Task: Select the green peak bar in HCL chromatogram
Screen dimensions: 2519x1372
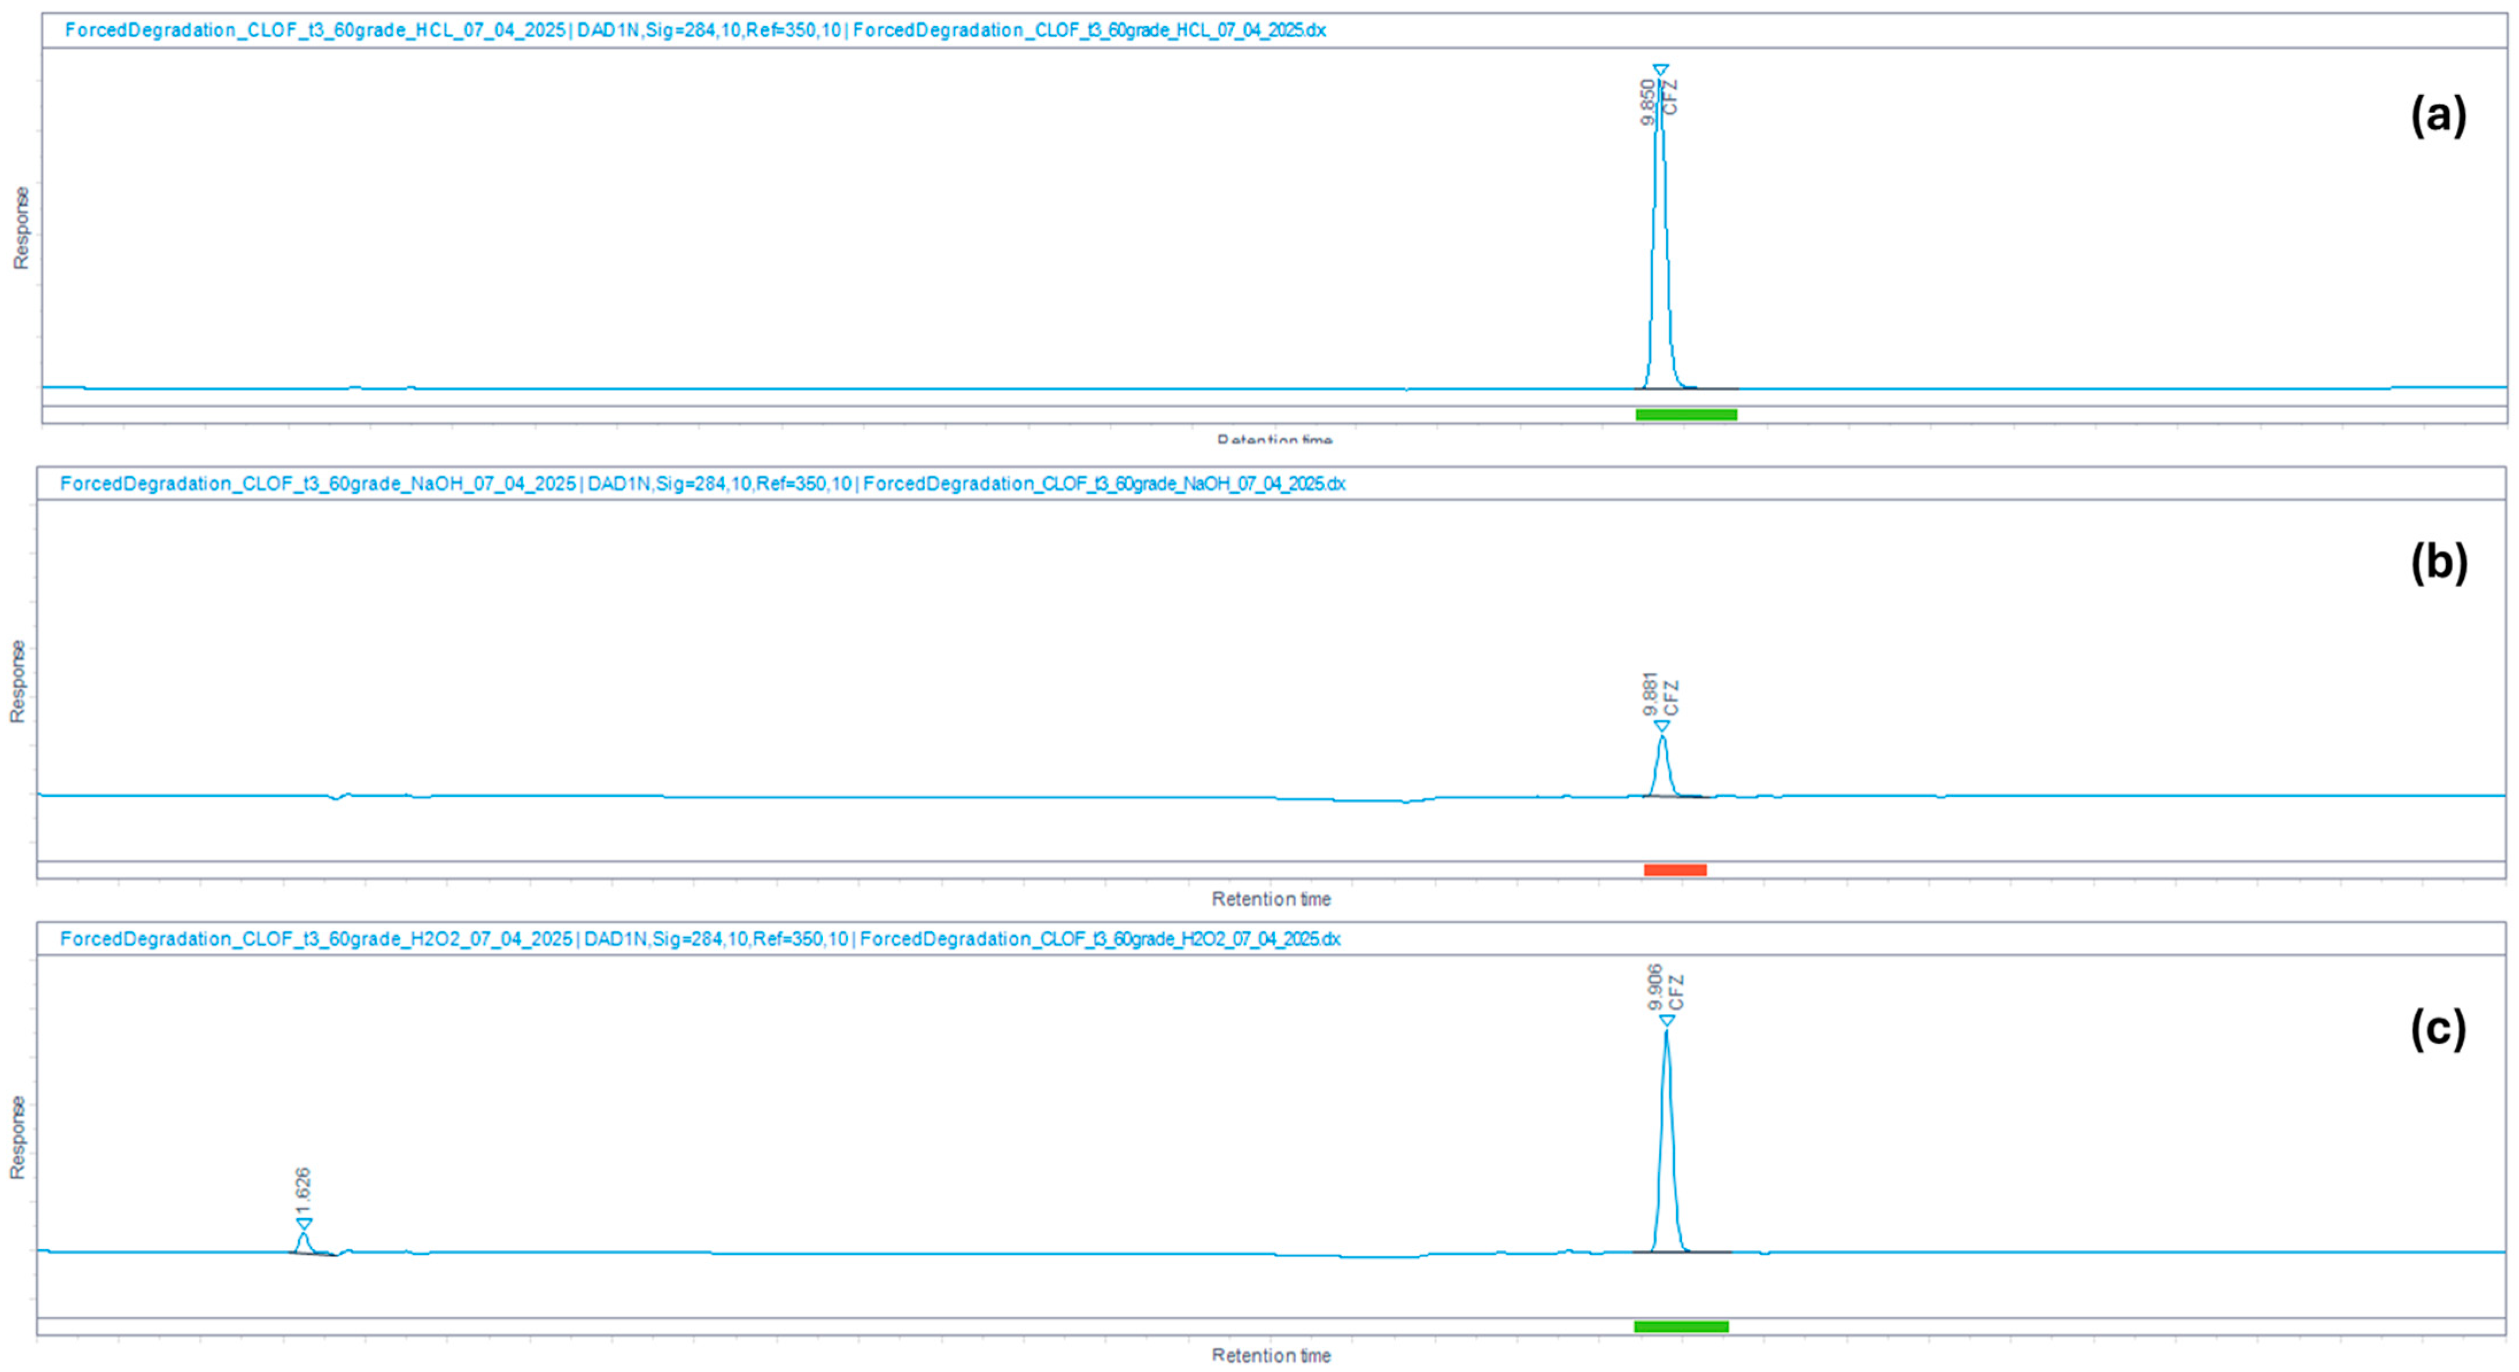Action: (x=1686, y=414)
